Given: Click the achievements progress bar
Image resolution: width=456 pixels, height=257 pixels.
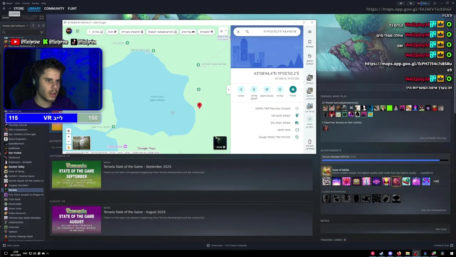Looking at the screenshot, I should (385, 161).
